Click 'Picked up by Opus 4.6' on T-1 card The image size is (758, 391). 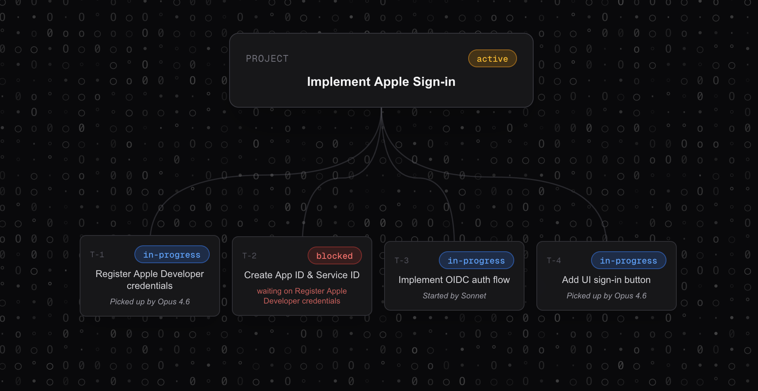(x=150, y=302)
